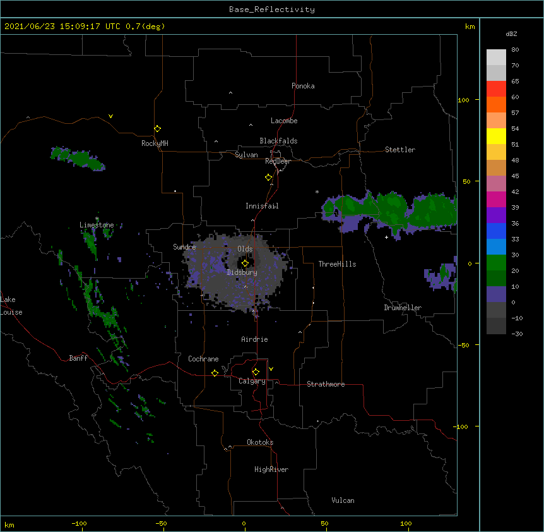Click the orange 57-60 dBZ legend swatch
The width and height of the screenshot is (544, 532).
coord(496,104)
